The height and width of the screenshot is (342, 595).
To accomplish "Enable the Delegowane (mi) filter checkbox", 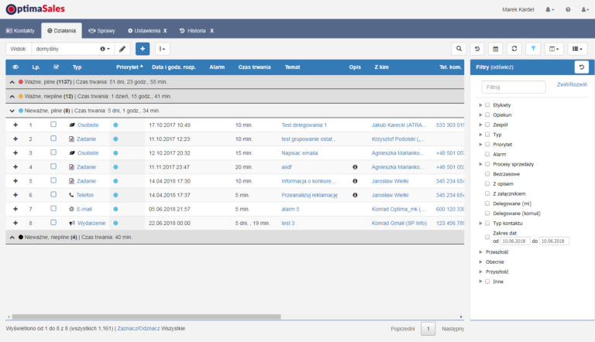I will point(487,203).
